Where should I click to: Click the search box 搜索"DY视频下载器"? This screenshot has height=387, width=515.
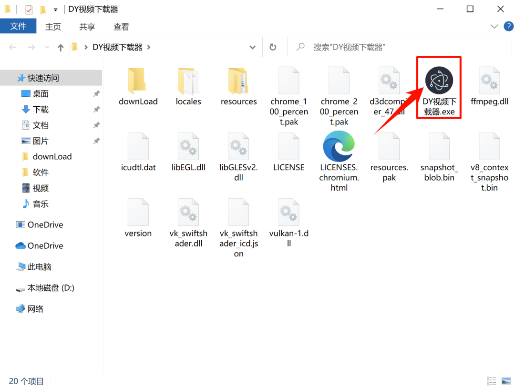(x=400, y=47)
